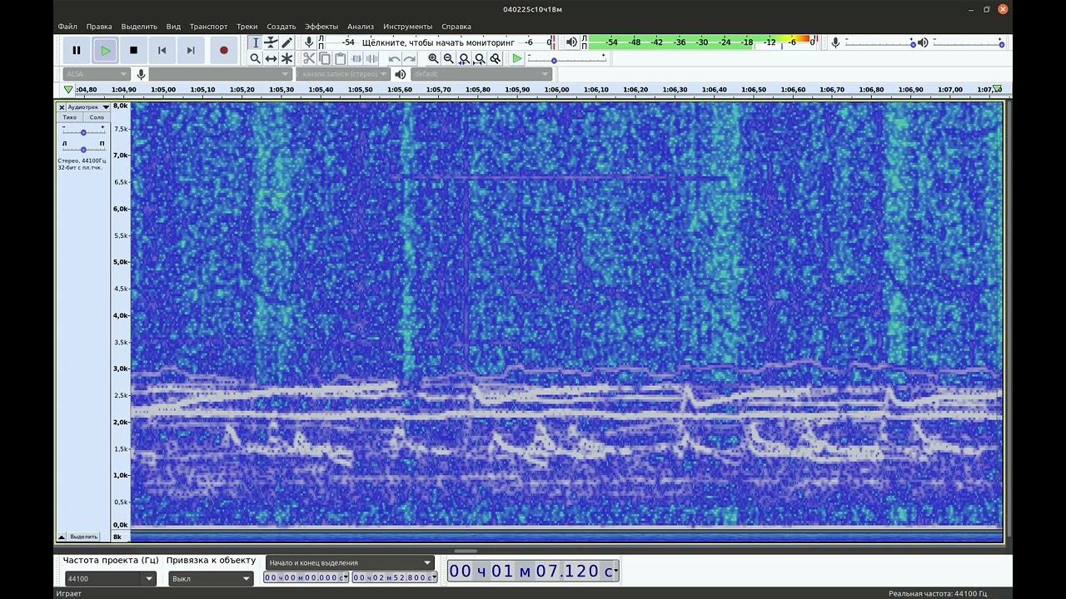Open the Привязка к объекту Выкл dropdown
The image size is (1066, 599).
pos(211,578)
